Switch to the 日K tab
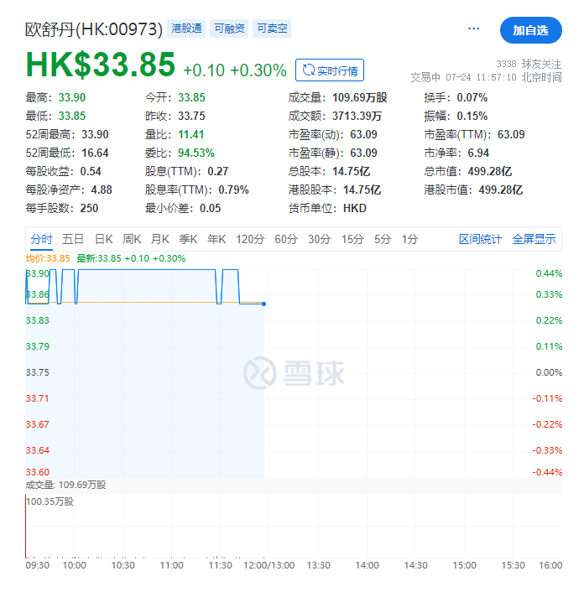Viewport: 584px width, 592px height. click(x=103, y=239)
